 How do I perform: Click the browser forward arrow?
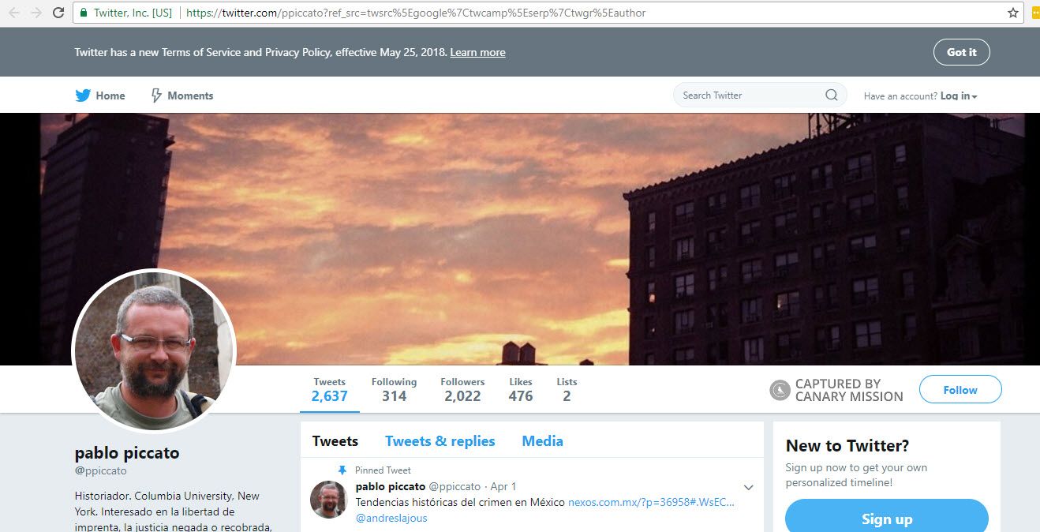click(x=36, y=13)
